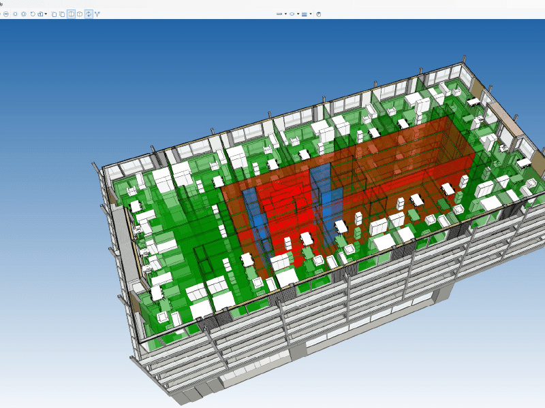Click the counter-clockwise rotate arrow icon
Viewport: 545px width, 408px height.
tap(32, 14)
